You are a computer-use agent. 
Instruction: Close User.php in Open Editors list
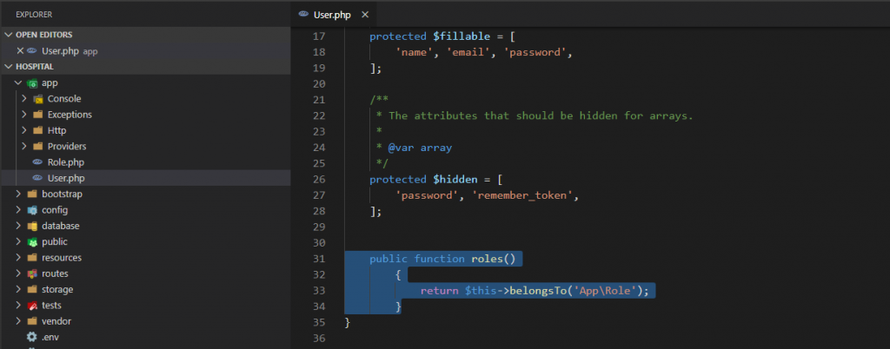20,51
